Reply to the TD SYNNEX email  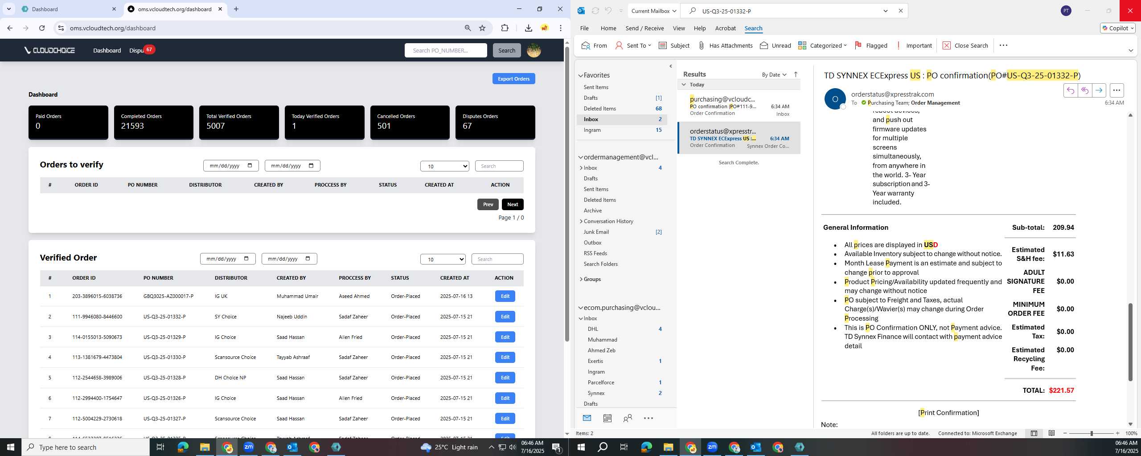click(x=1070, y=90)
